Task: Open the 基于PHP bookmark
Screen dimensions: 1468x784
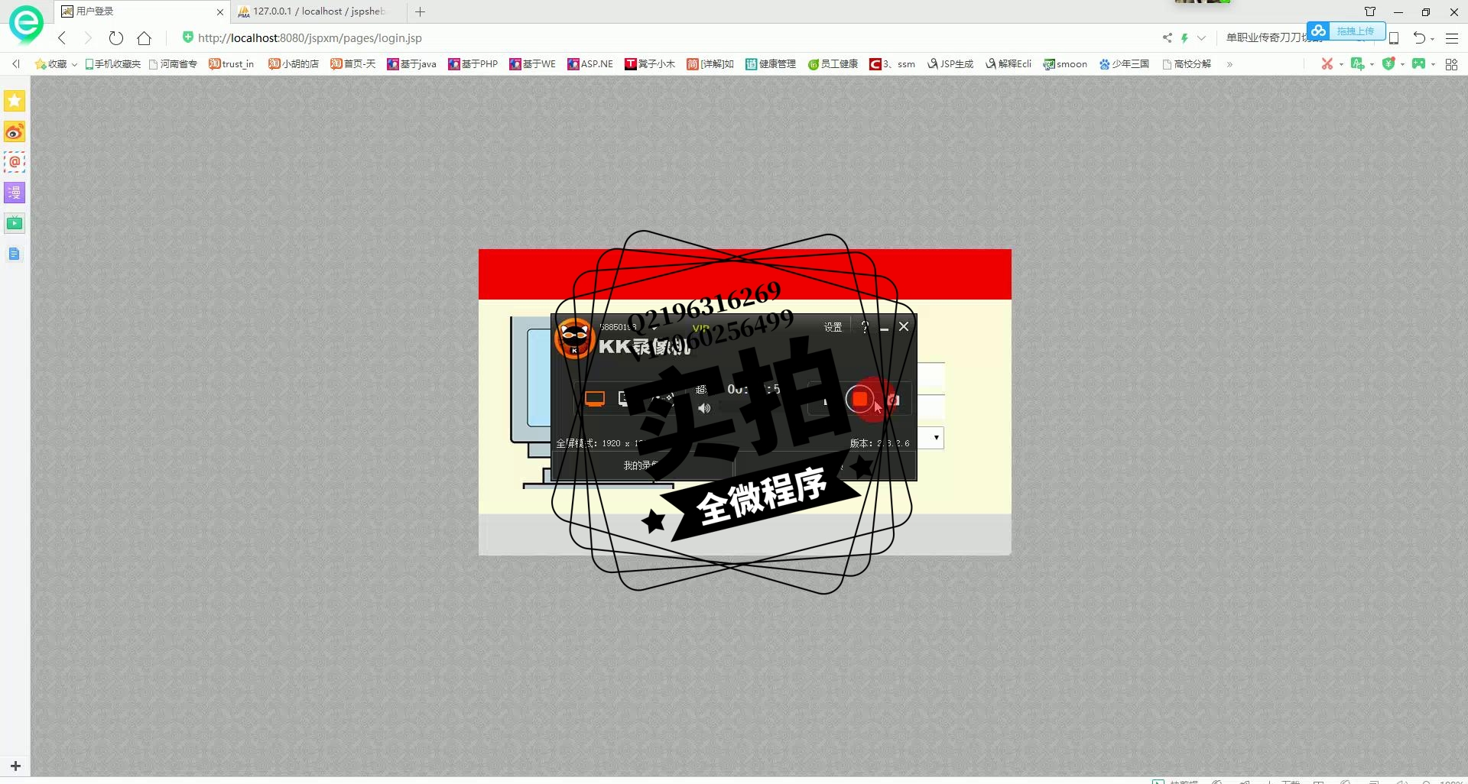Action: [473, 64]
